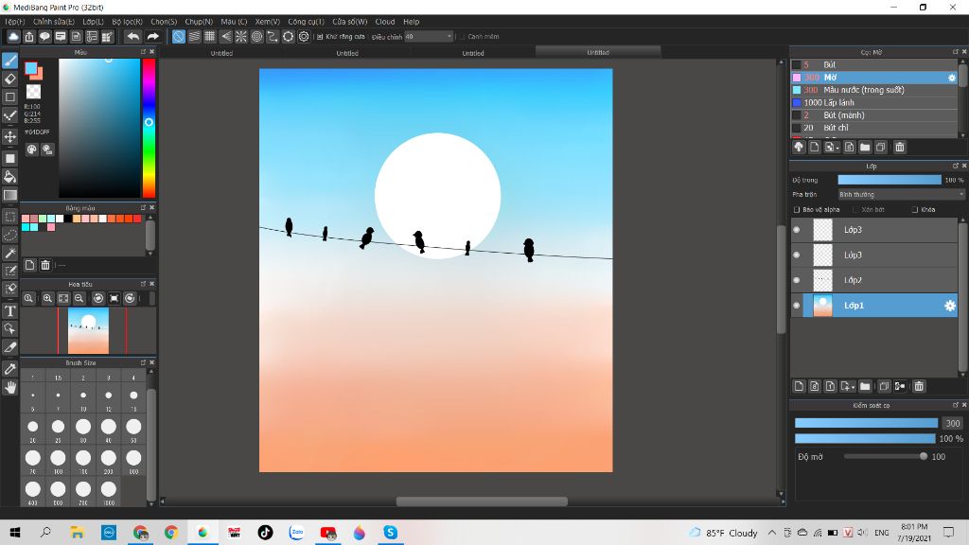Delete brush with brush panel trash icon
Screen dimensions: 969x545
[900, 147]
